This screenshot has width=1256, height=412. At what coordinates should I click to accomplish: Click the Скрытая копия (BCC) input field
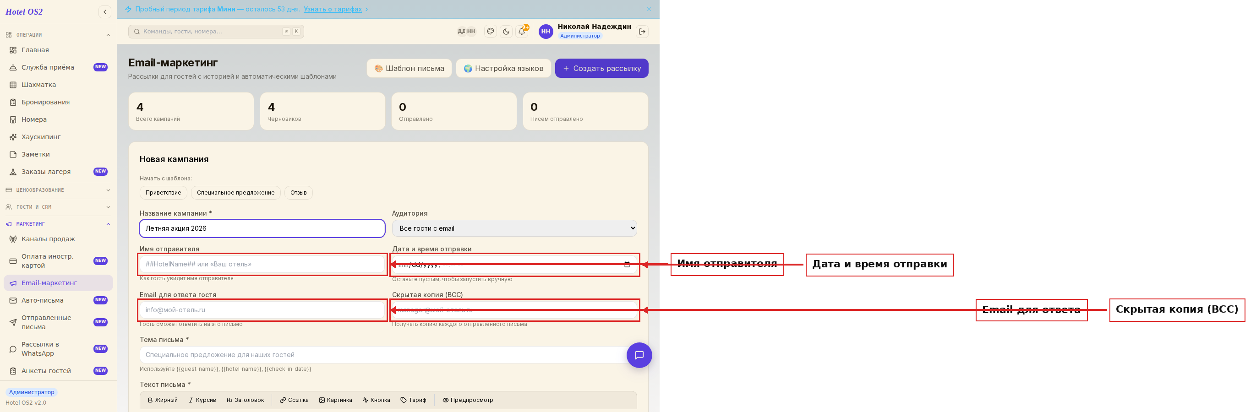[x=514, y=310]
